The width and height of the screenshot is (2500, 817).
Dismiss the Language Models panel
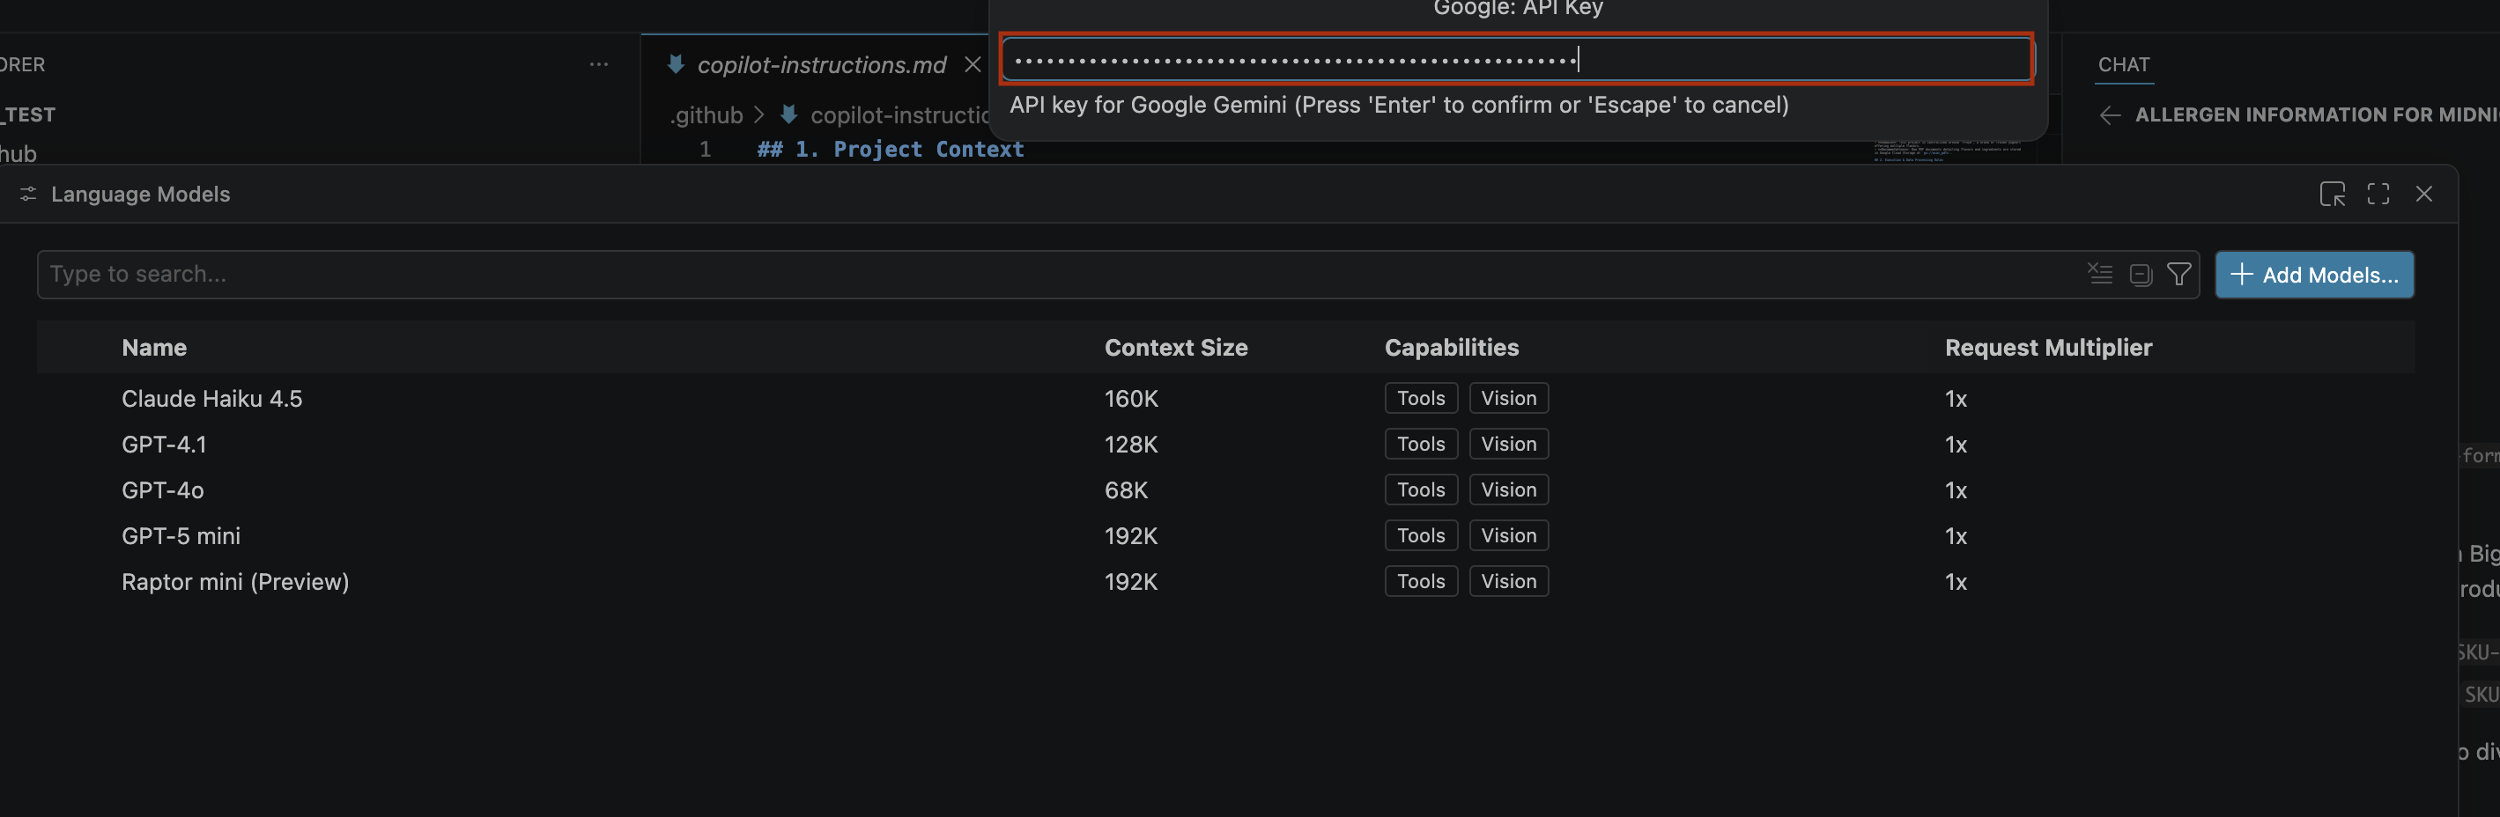tap(2424, 193)
